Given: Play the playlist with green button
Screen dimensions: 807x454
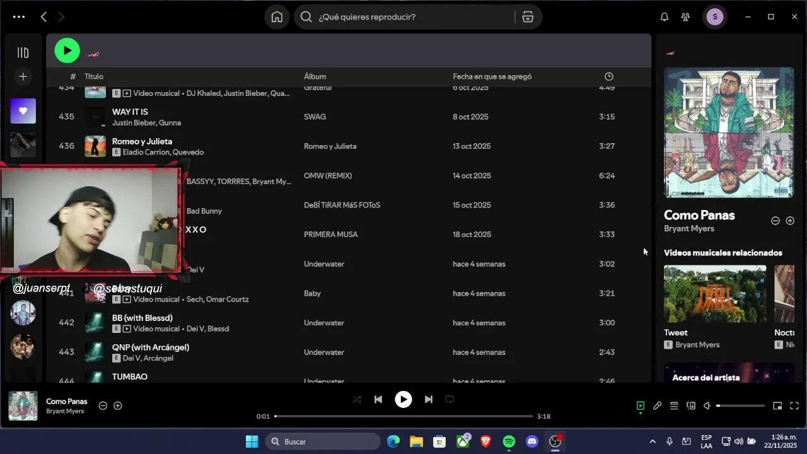Looking at the screenshot, I should pos(67,50).
